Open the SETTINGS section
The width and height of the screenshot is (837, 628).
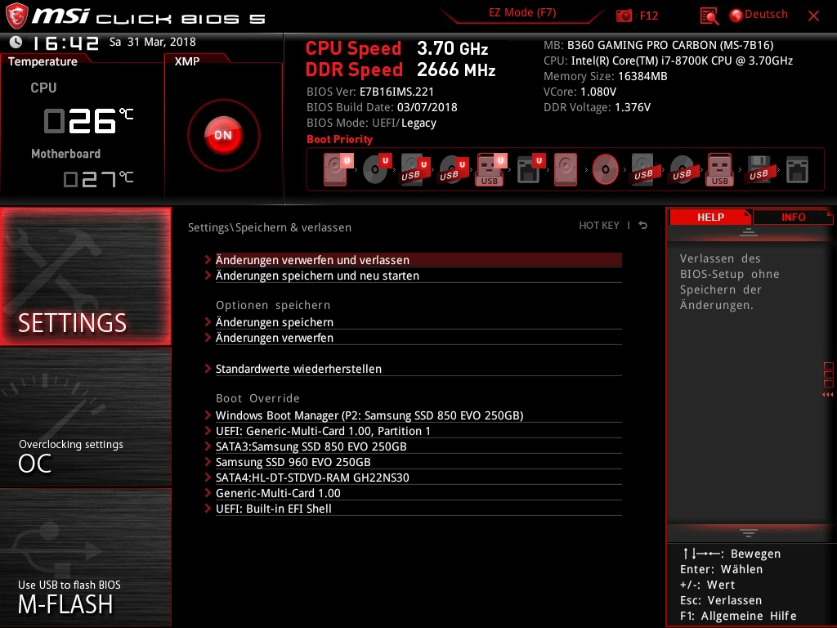click(85, 276)
